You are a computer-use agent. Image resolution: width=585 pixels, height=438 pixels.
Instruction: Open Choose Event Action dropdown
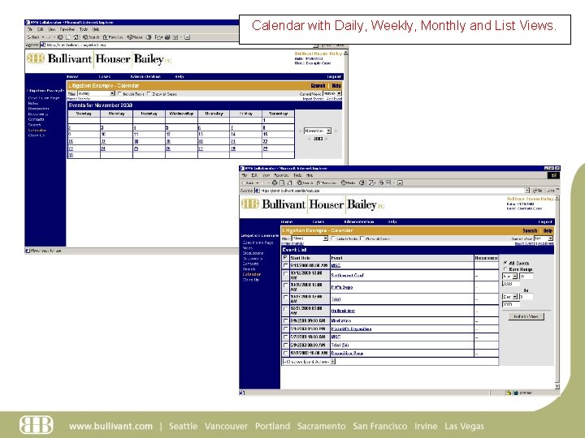tap(309, 362)
